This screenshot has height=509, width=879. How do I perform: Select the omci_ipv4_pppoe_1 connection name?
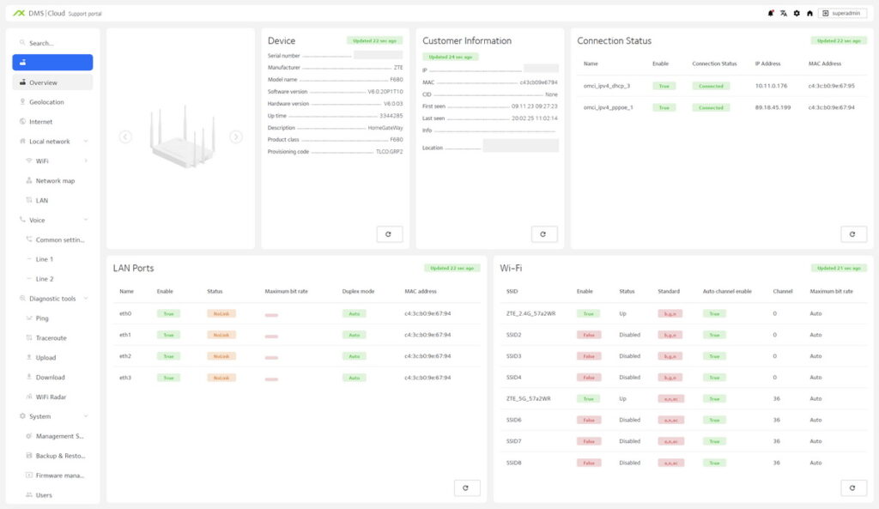[608, 107]
